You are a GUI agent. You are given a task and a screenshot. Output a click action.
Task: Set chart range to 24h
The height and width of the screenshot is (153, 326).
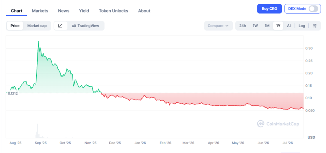pyautogui.click(x=242, y=26)
